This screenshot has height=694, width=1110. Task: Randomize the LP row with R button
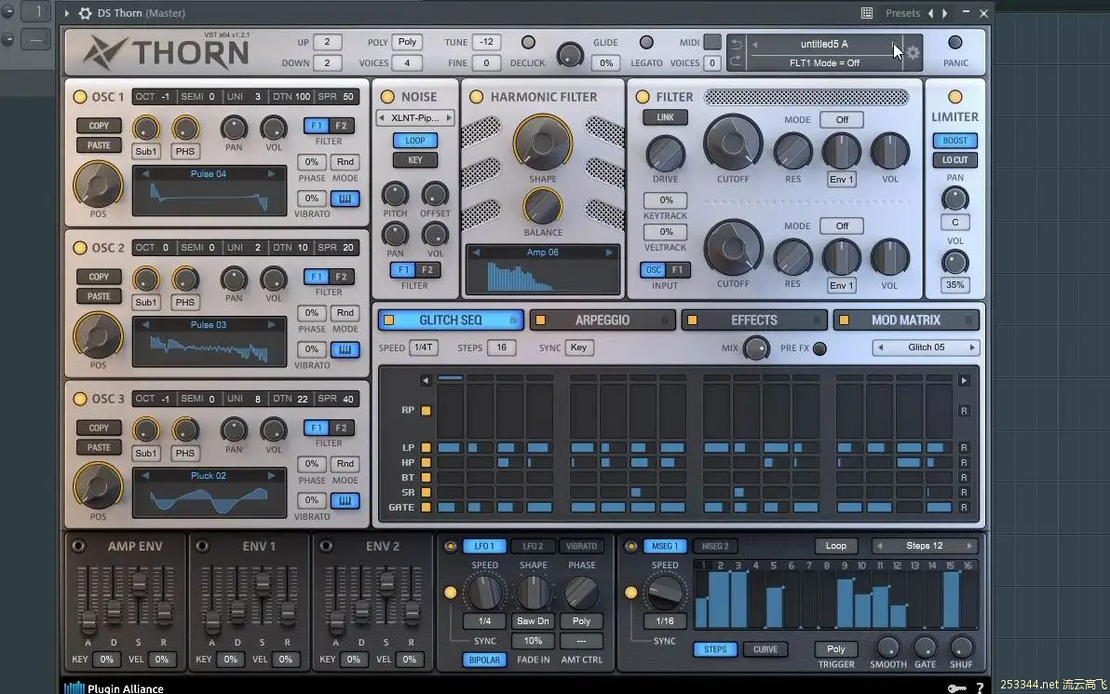click(x=964, y=447)
